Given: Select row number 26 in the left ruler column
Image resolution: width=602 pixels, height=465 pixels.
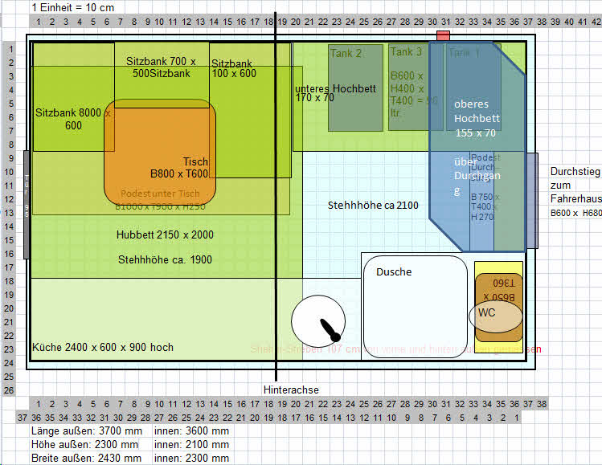Looking at the screenshot, I should point(9,390).
